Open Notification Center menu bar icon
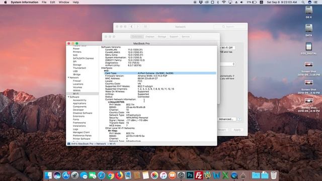The height and width of the screenshot is (181, 322). (315, 2)
